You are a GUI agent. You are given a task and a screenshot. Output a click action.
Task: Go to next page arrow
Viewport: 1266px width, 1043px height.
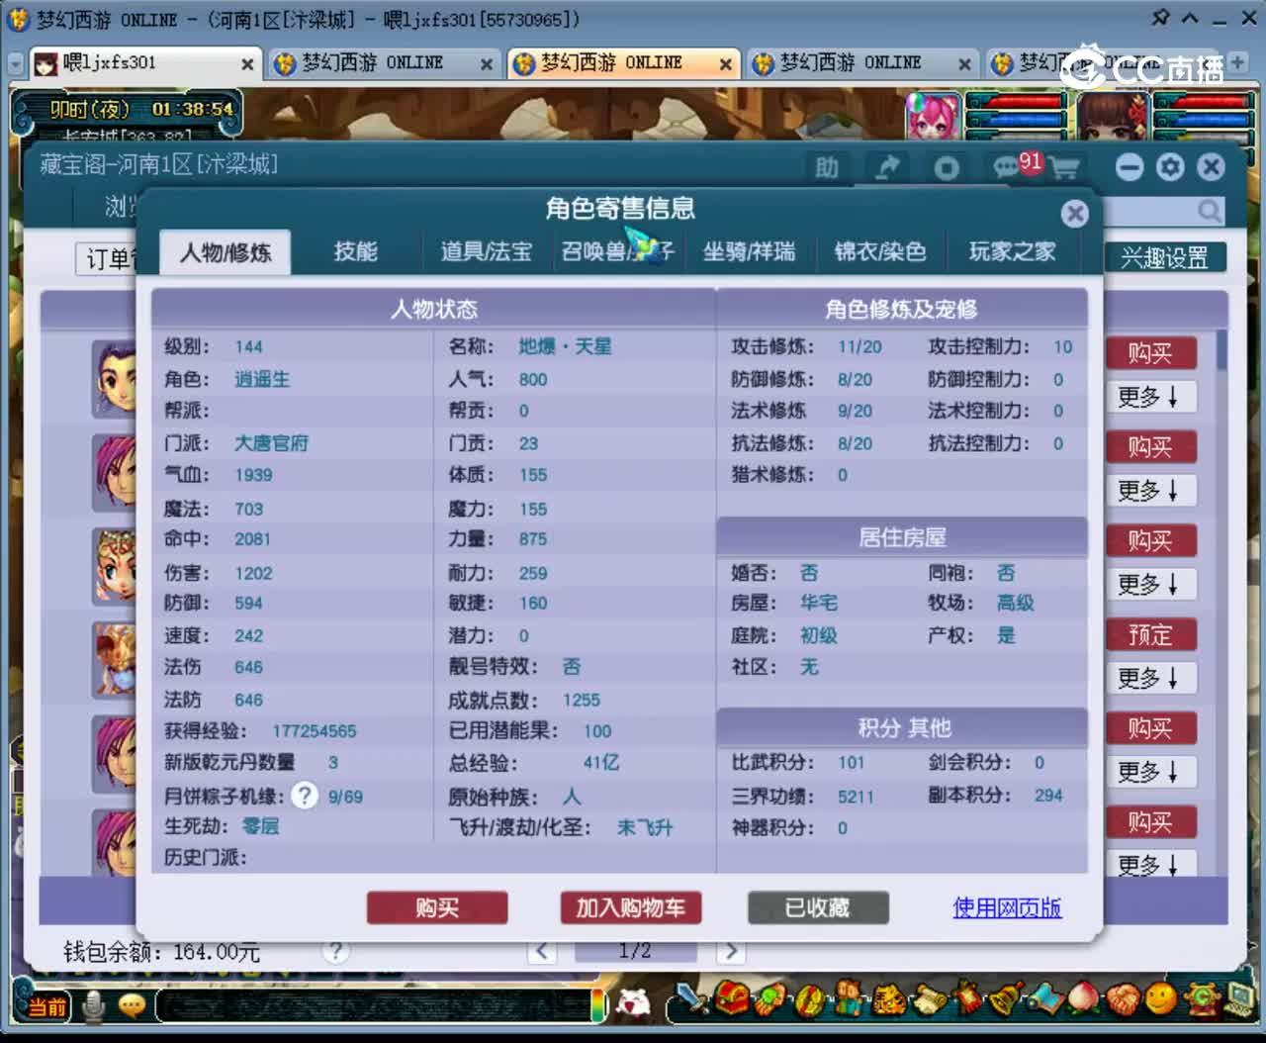[730, 951]
